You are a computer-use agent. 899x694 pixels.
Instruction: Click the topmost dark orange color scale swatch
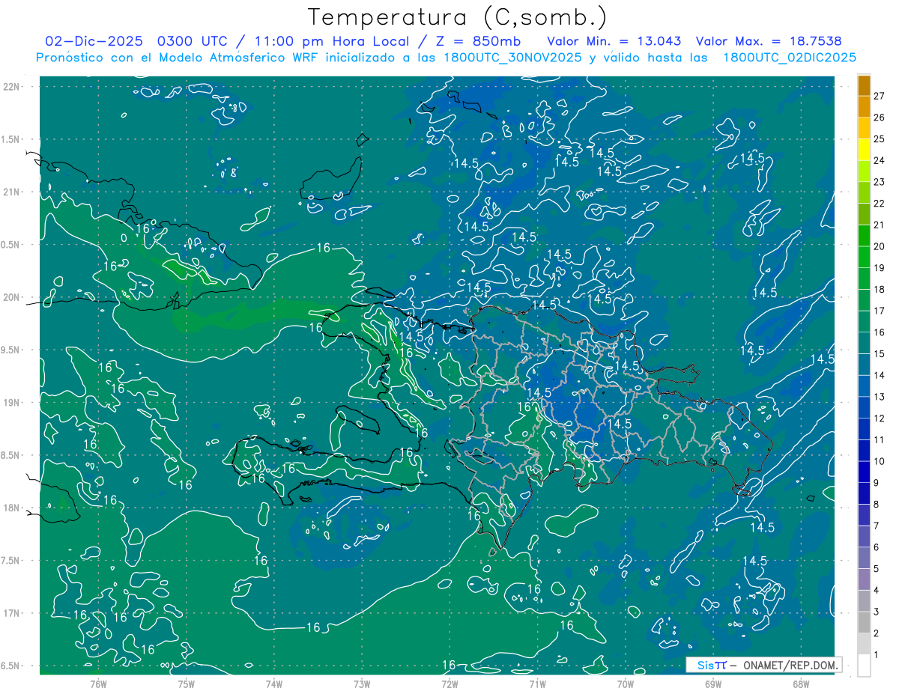pos(865,85)
